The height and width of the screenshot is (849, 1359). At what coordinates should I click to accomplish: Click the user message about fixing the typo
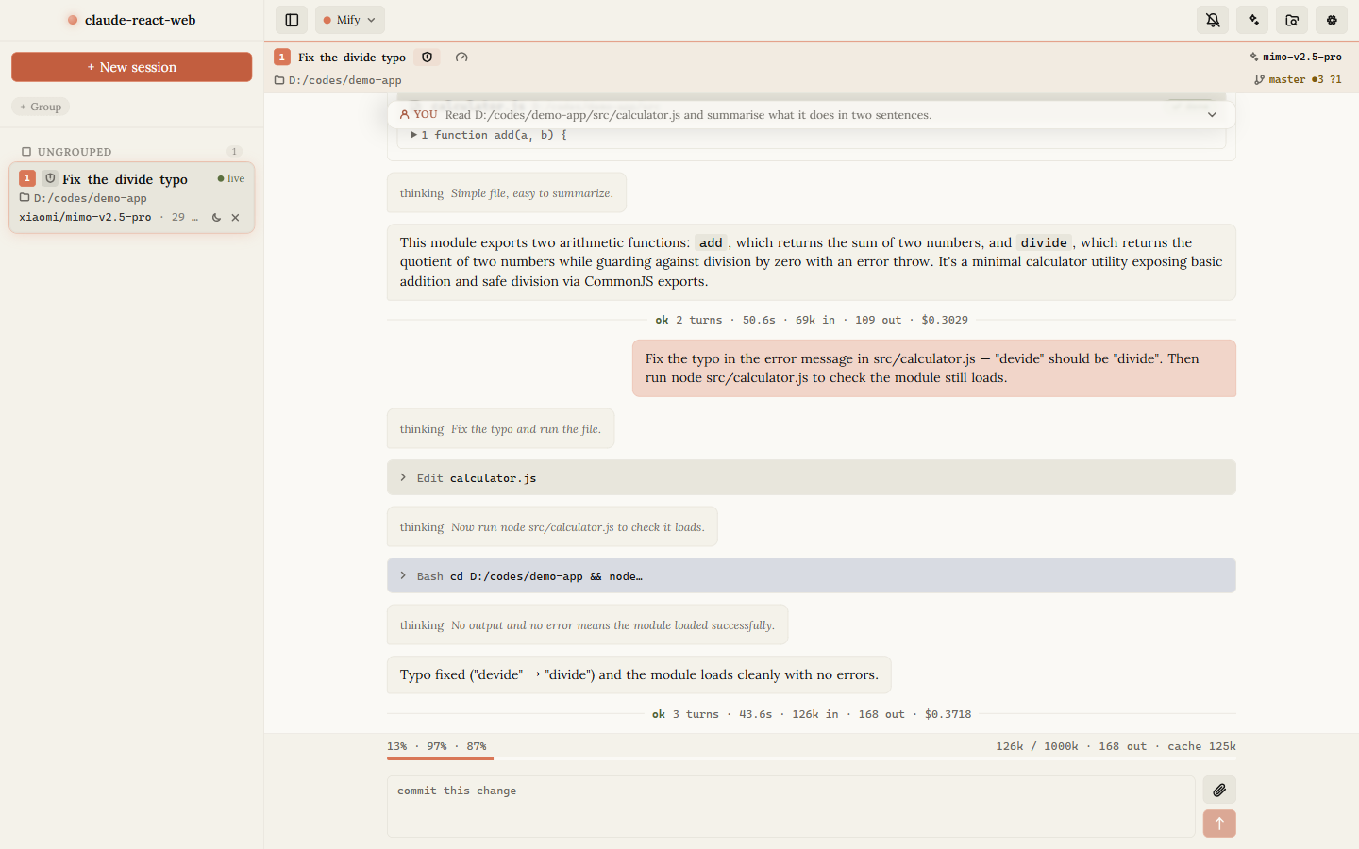934,369
